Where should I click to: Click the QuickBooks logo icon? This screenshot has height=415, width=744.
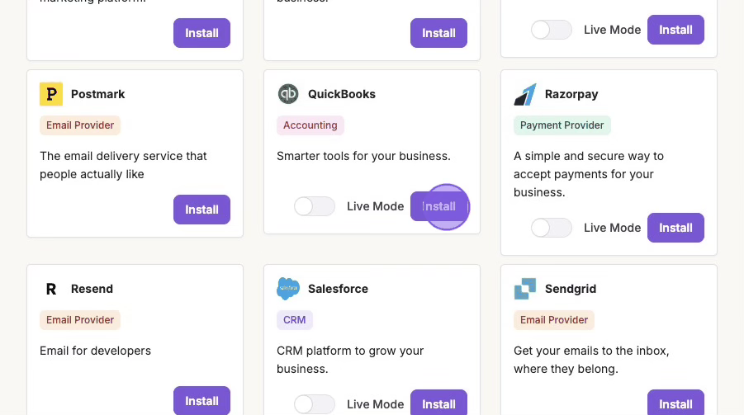coord(288,94)
